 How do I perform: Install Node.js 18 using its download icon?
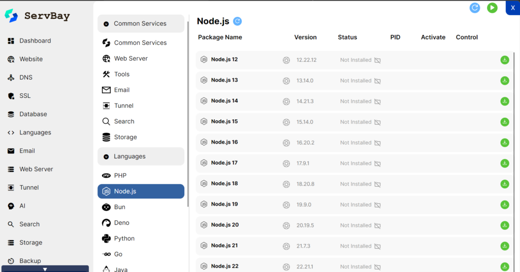pyautogui.click(x=504, y=184)
